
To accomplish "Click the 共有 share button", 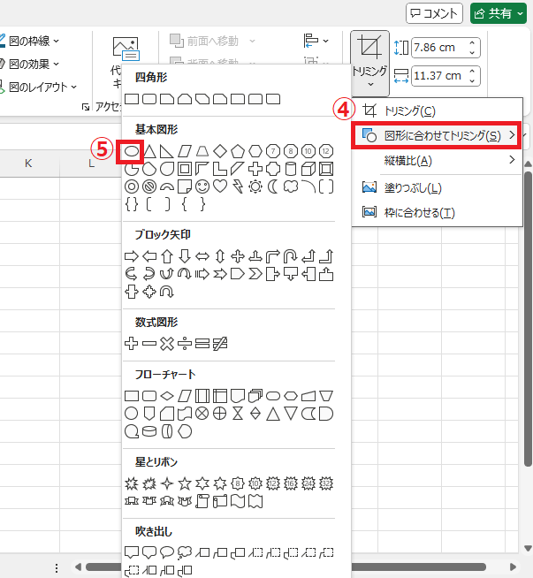I will pos(494,13).
